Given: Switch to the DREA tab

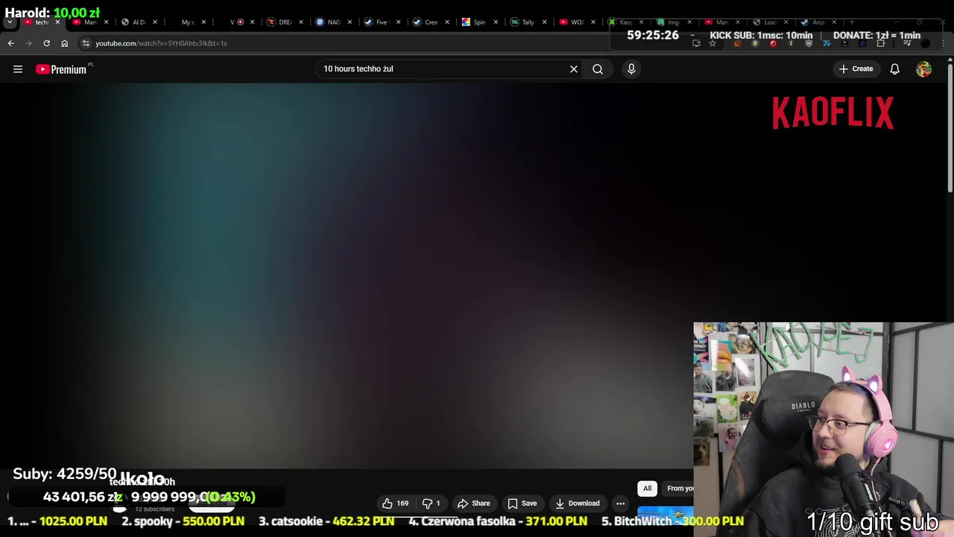Looking at the screenshot, I should 284,22.
